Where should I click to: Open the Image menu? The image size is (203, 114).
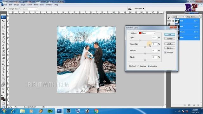click(16, 5)
